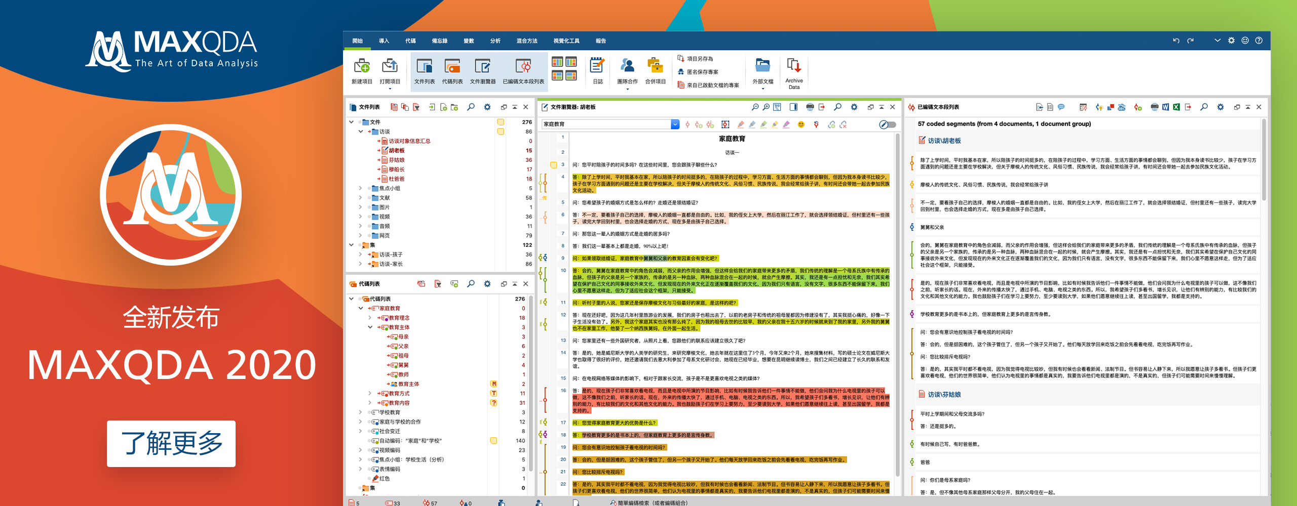Click the emoticode smiley icon
The height and width of the screenshot is (506, 1297).
point(801,124)
